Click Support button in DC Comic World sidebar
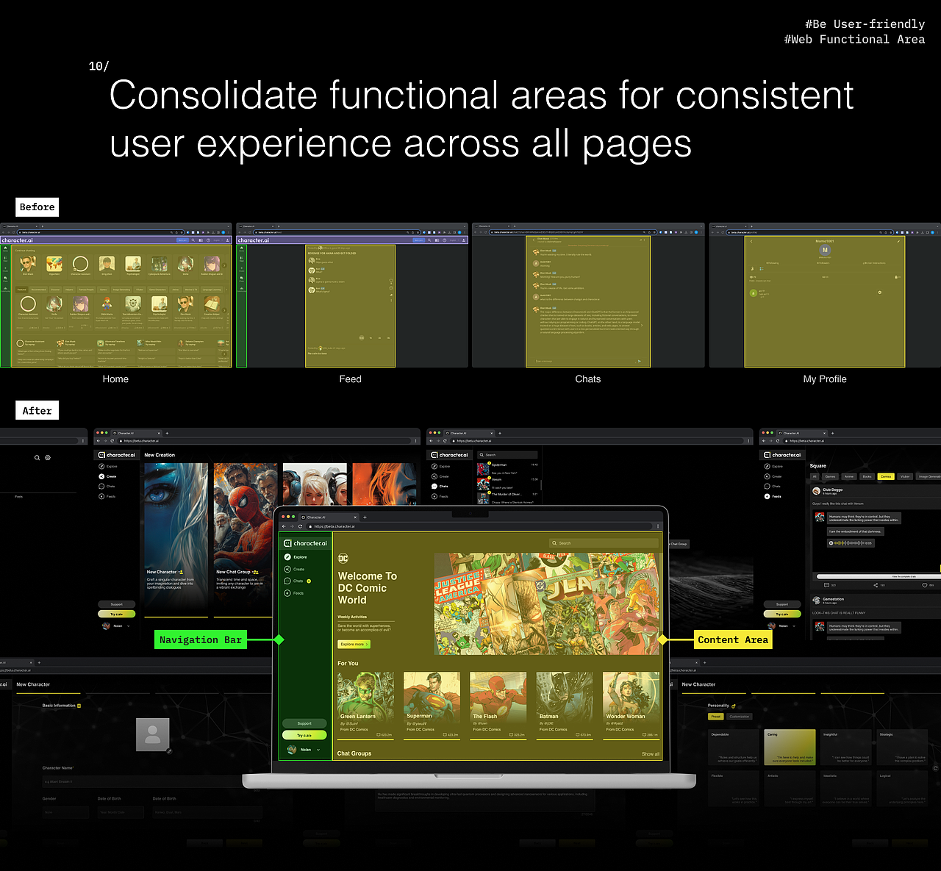 pyautogui.click(x=304, y=723)
